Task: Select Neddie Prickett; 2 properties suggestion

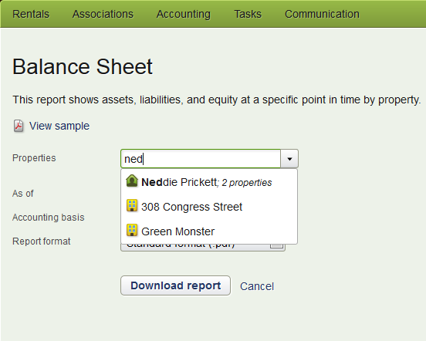Action: 209,182
